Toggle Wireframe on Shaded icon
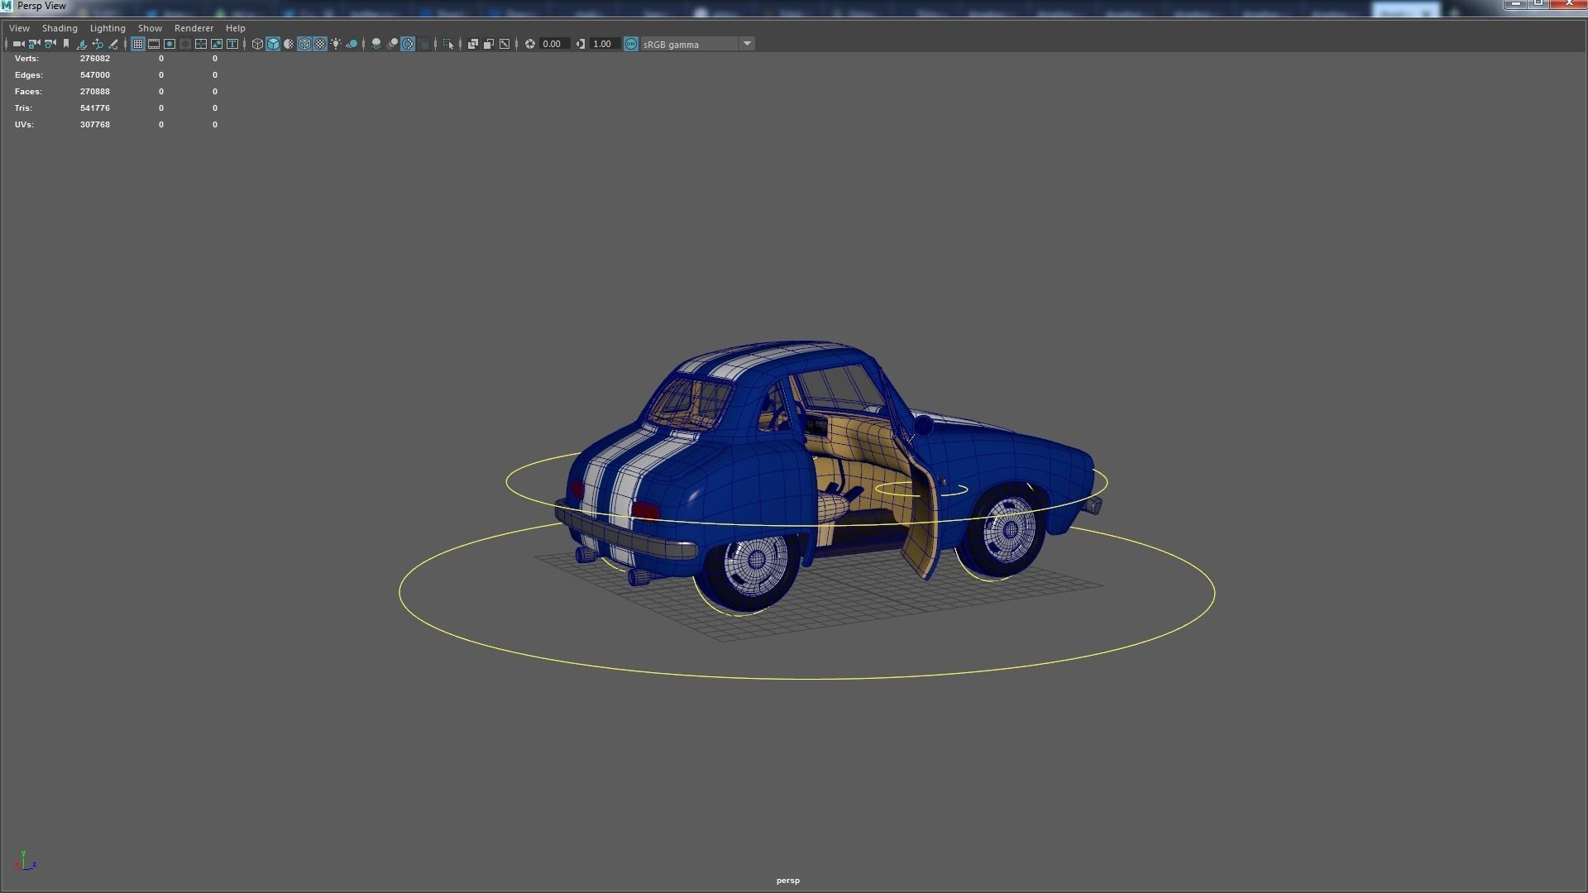 pyautogui.click(x=304, y=44)
